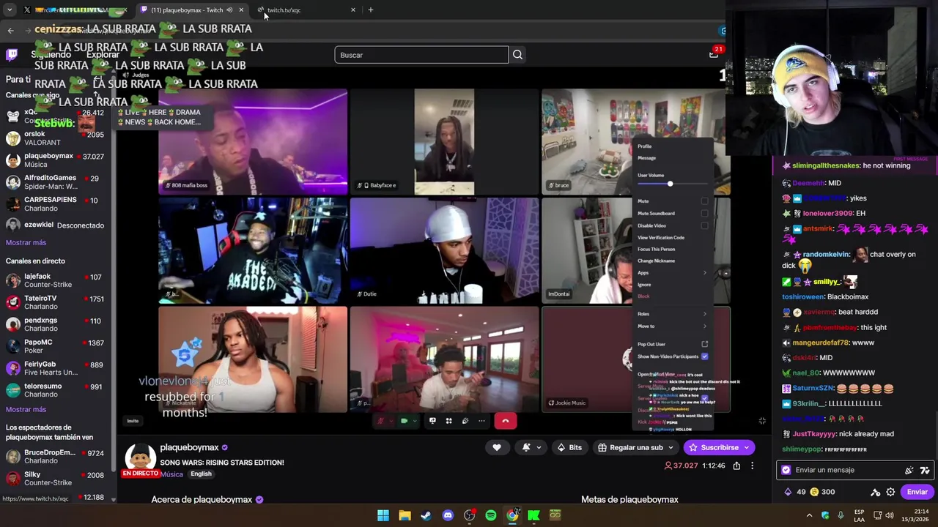The image size is (938, 527).
Task: Expand the Regalar una sub dropdown arrow
Action: click(672, 447)
